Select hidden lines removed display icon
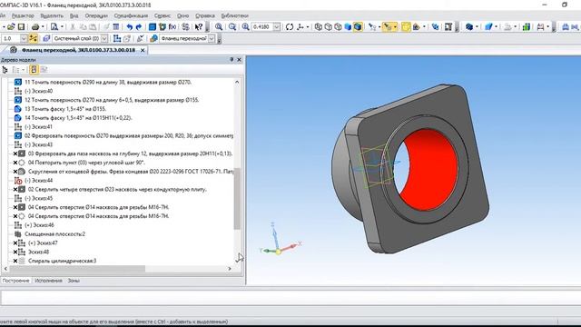 pyautogui.click(x=329, y=26)
